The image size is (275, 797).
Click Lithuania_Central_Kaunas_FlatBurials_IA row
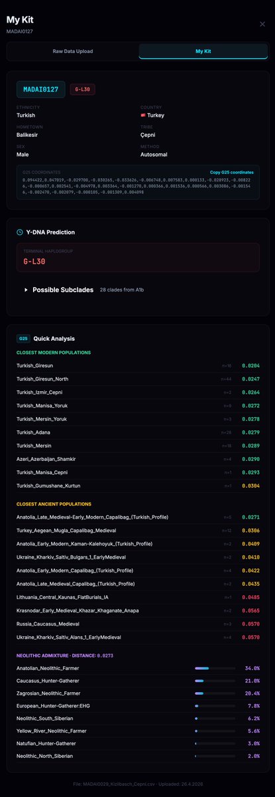[137, 597]
